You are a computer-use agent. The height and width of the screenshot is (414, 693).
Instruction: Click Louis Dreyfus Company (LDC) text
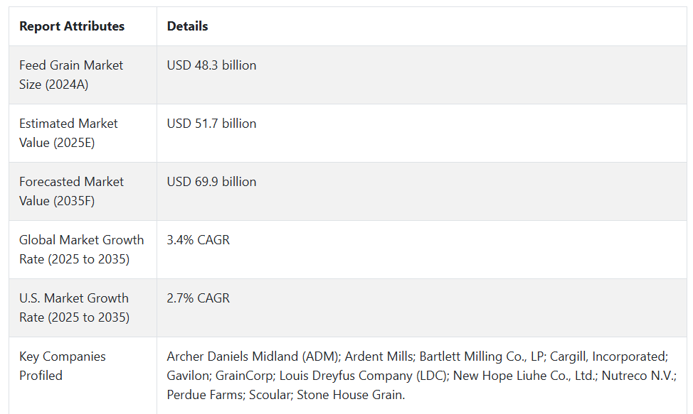coord(363,376)
